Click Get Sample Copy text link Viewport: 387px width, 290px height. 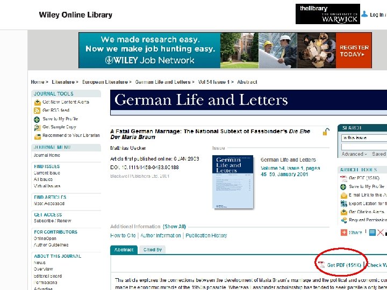tap(59, 127)
